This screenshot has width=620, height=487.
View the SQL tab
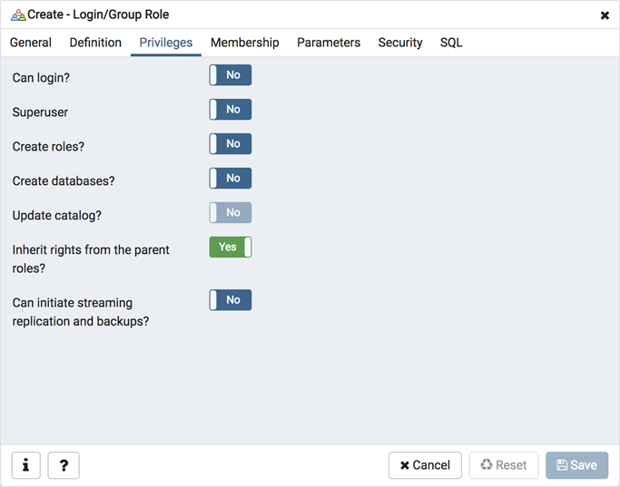click(x=451, y=43)
